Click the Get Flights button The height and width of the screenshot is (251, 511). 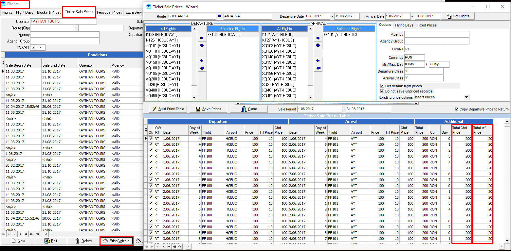[458, 16]
